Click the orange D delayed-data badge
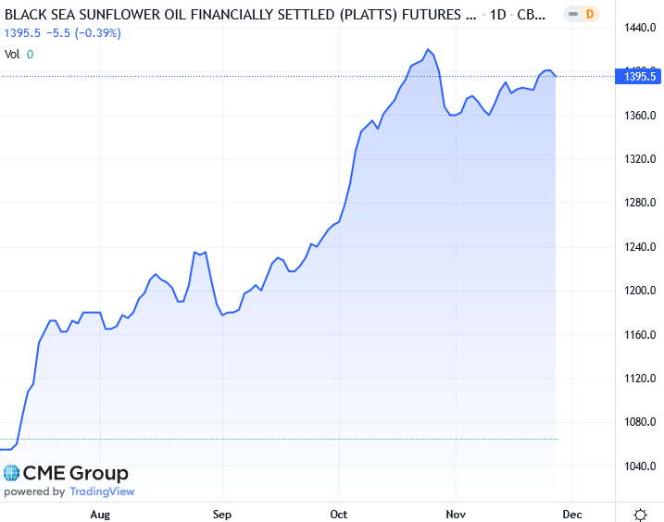The image size is (664, 522). point(589,14)
